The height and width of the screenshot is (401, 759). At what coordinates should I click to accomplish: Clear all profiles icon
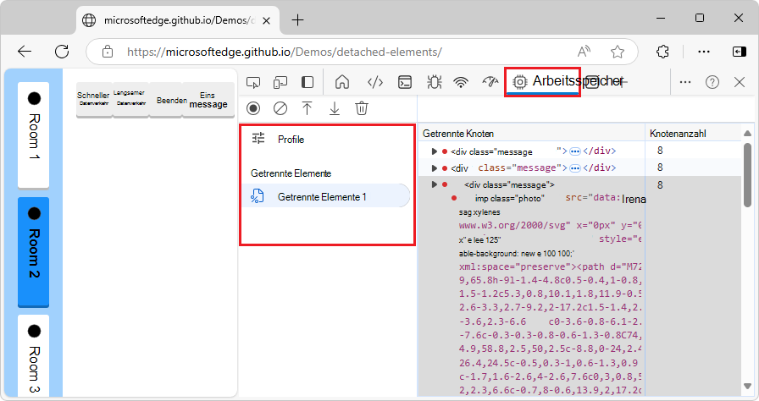click(280, 108)
